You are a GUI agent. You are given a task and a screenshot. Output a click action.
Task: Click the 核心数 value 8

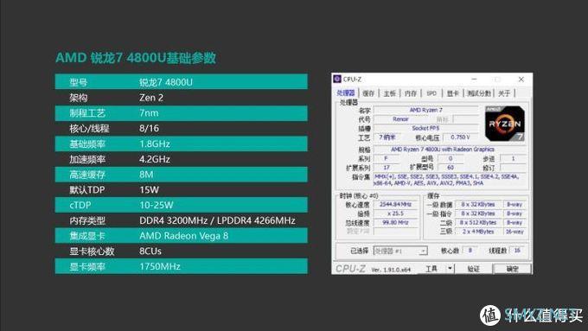tap(470, 251)
